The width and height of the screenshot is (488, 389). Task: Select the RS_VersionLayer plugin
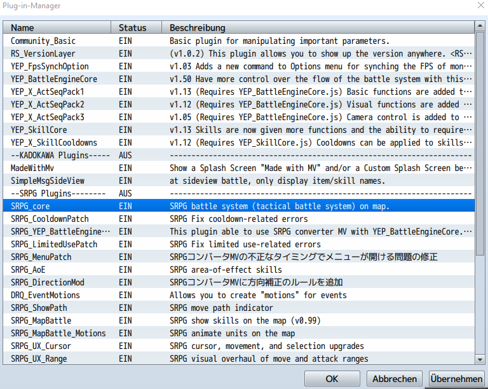(239, 53)
